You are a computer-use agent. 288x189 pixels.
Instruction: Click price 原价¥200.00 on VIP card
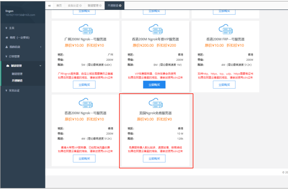[143, 45]
